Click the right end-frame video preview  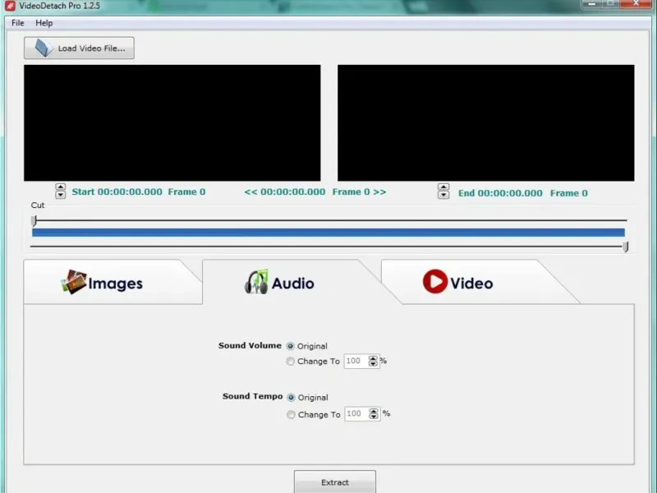(486, 122)
